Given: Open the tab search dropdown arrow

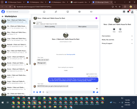Looking at the screenshot, I should 2,2.
